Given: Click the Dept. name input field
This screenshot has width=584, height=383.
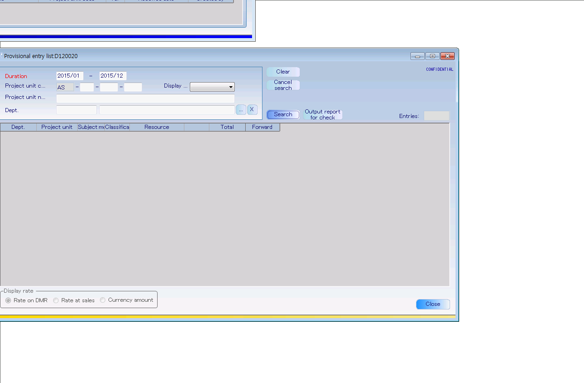Looking at the screenshot, I should tap(167, 110).
